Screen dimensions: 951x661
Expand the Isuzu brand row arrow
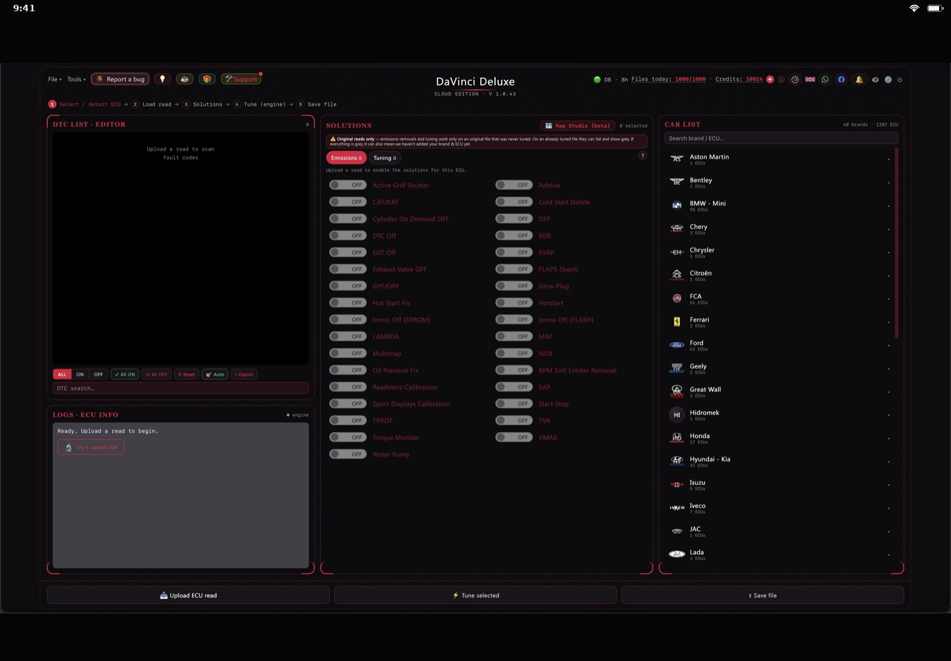click(x=889, y=485)
